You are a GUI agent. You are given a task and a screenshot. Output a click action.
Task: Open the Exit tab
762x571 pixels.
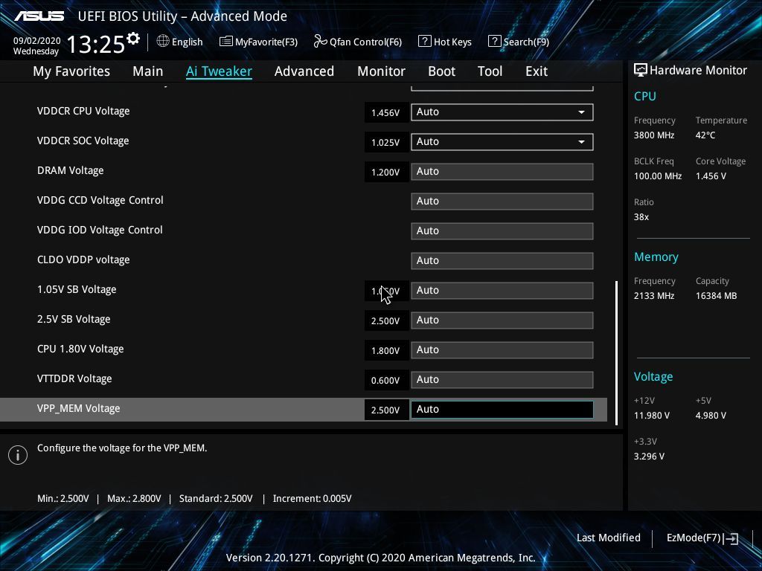pos(537,71)
